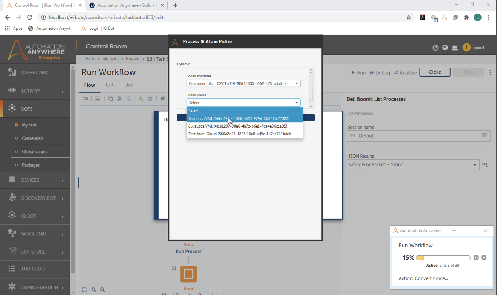Image resolution: width=497 pixels, height=295 pixels.
Task: Close the task bot editor with the Close button
Action: tap(435, 72)
